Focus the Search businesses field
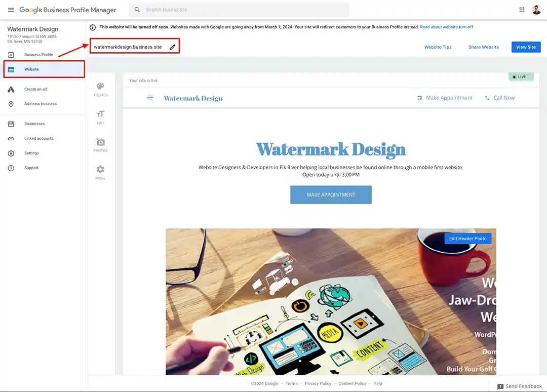 (239, 10)
